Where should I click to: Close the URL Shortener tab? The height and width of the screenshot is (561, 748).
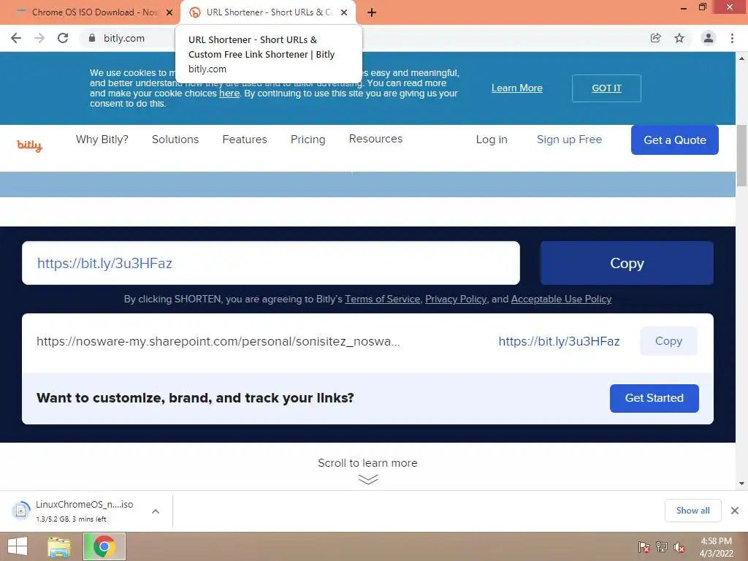pos(344,12)
